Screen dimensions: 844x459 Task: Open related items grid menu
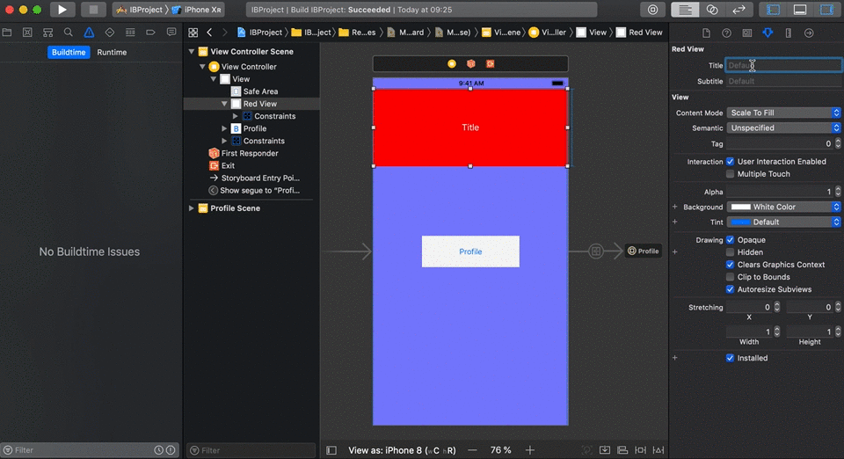(x=193, y=33)
